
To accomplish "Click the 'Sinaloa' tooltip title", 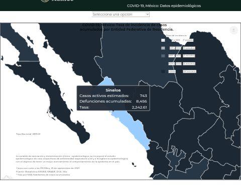I will pos(113,90).
